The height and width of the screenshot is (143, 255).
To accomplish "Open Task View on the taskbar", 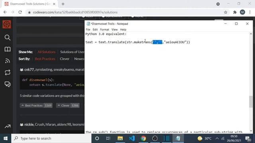I will 108,139.
